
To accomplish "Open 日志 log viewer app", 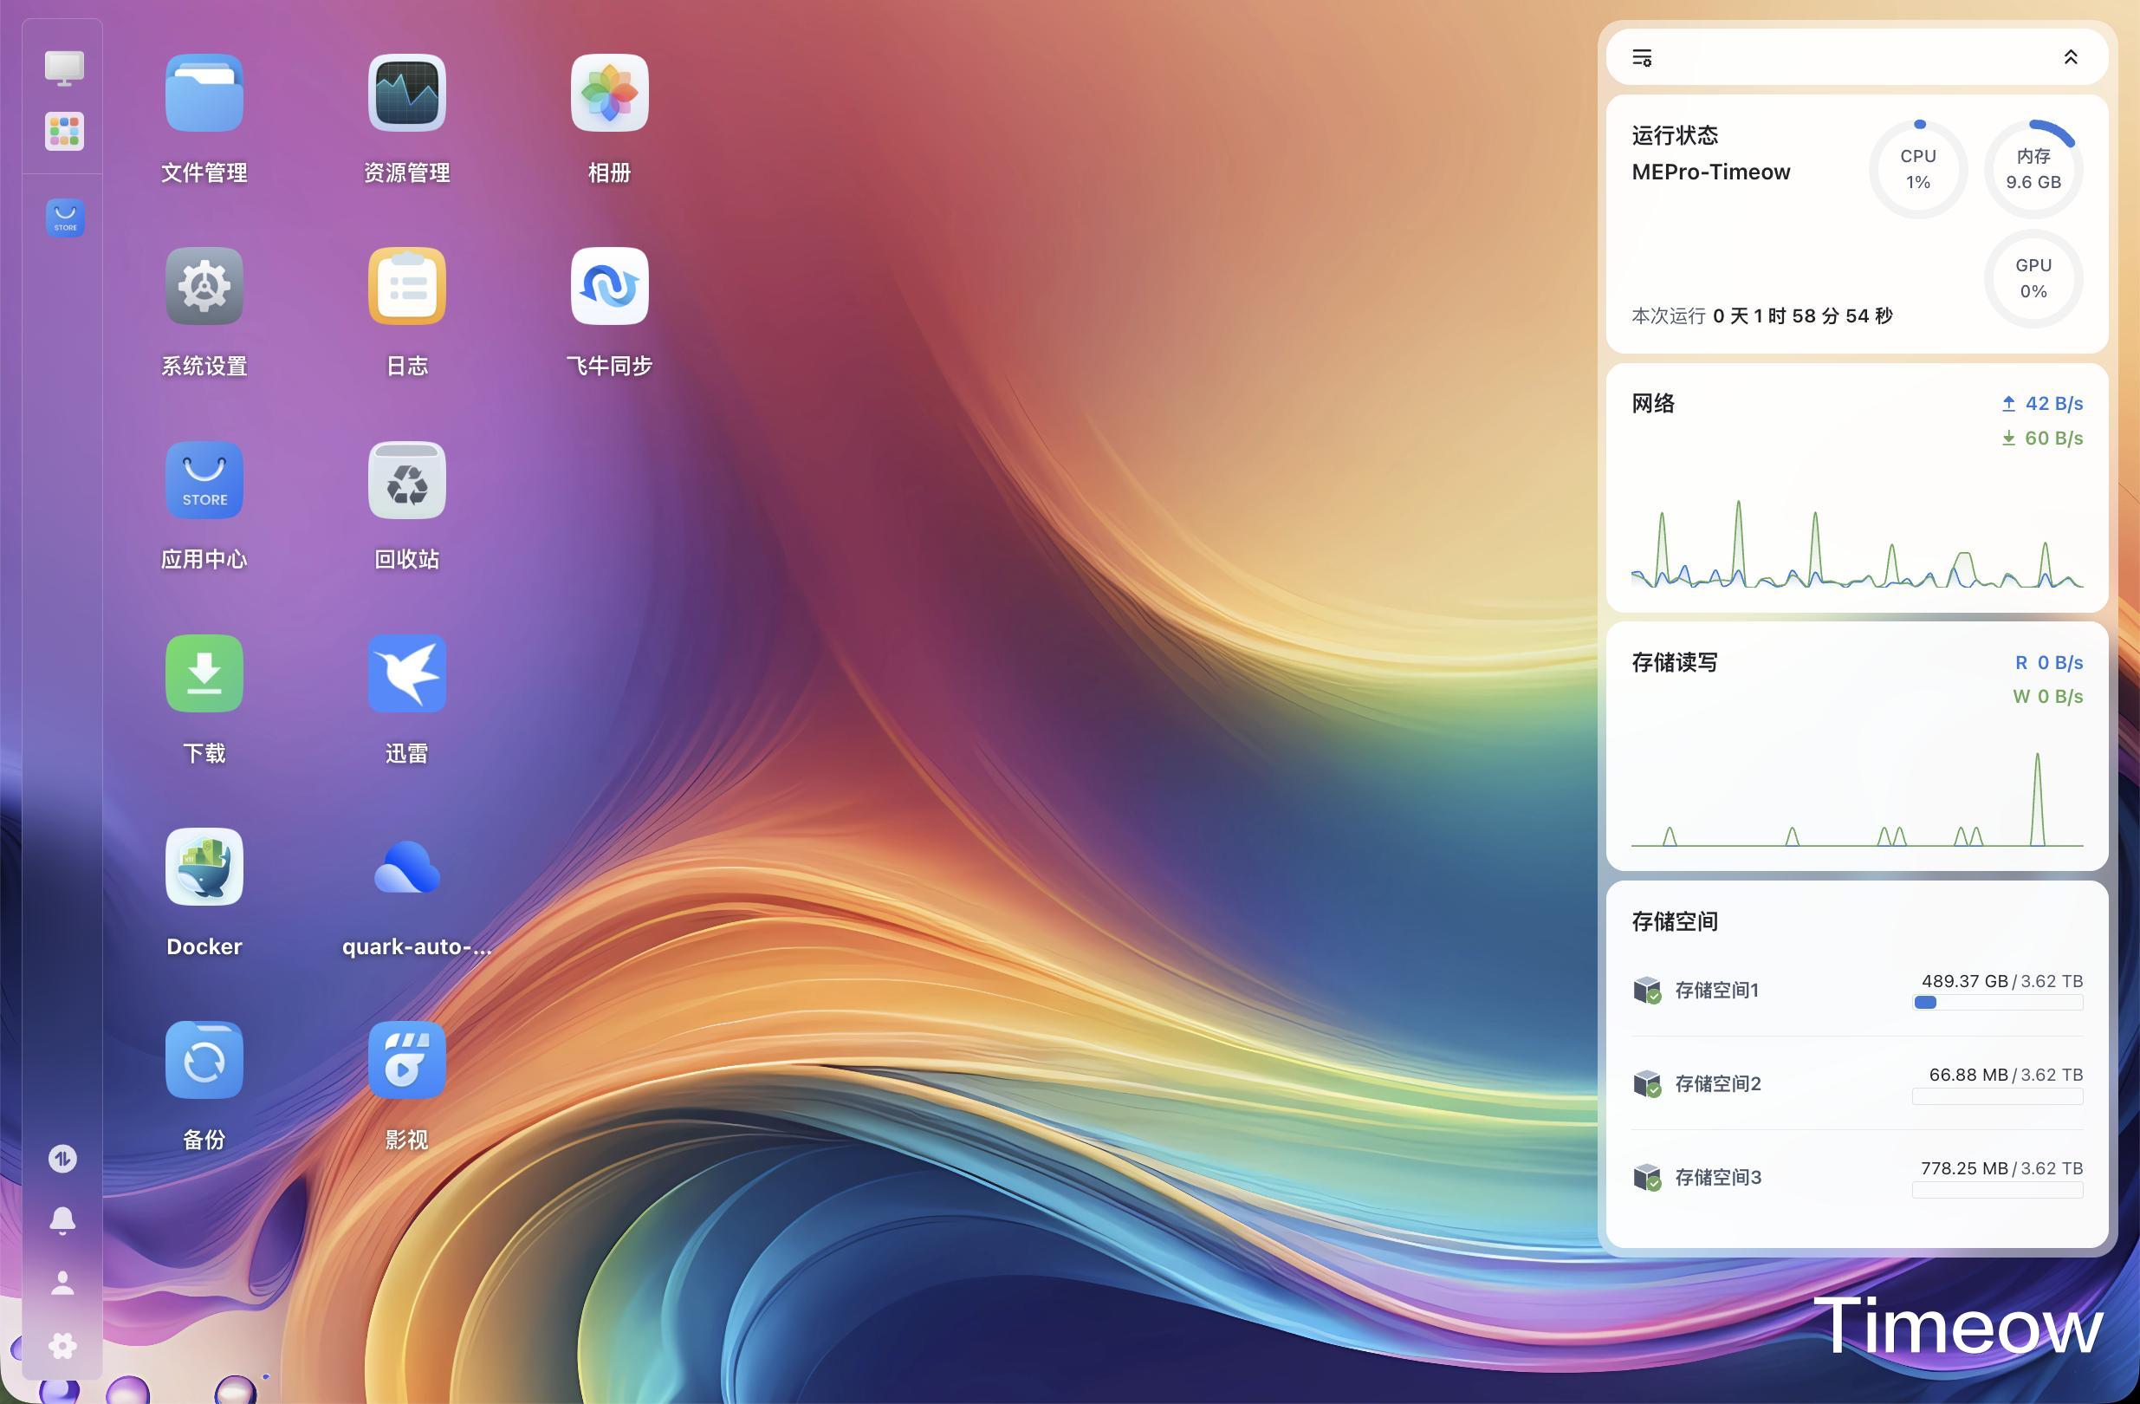I will tap(406, 287).
